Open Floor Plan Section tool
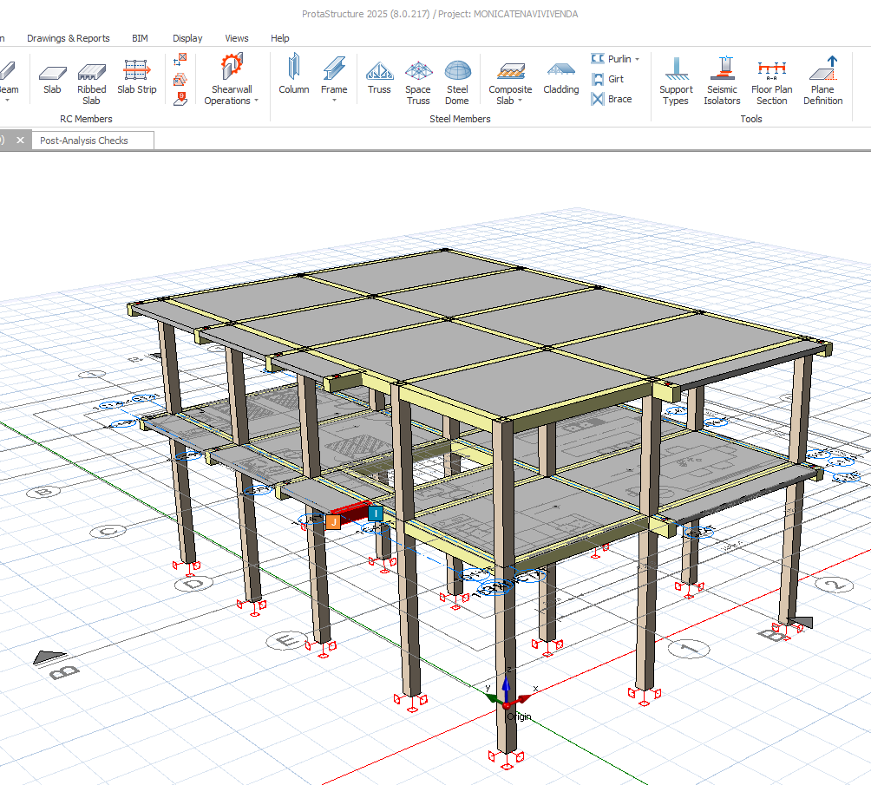Viewport: 871px width, 785px height. (771, 78)
